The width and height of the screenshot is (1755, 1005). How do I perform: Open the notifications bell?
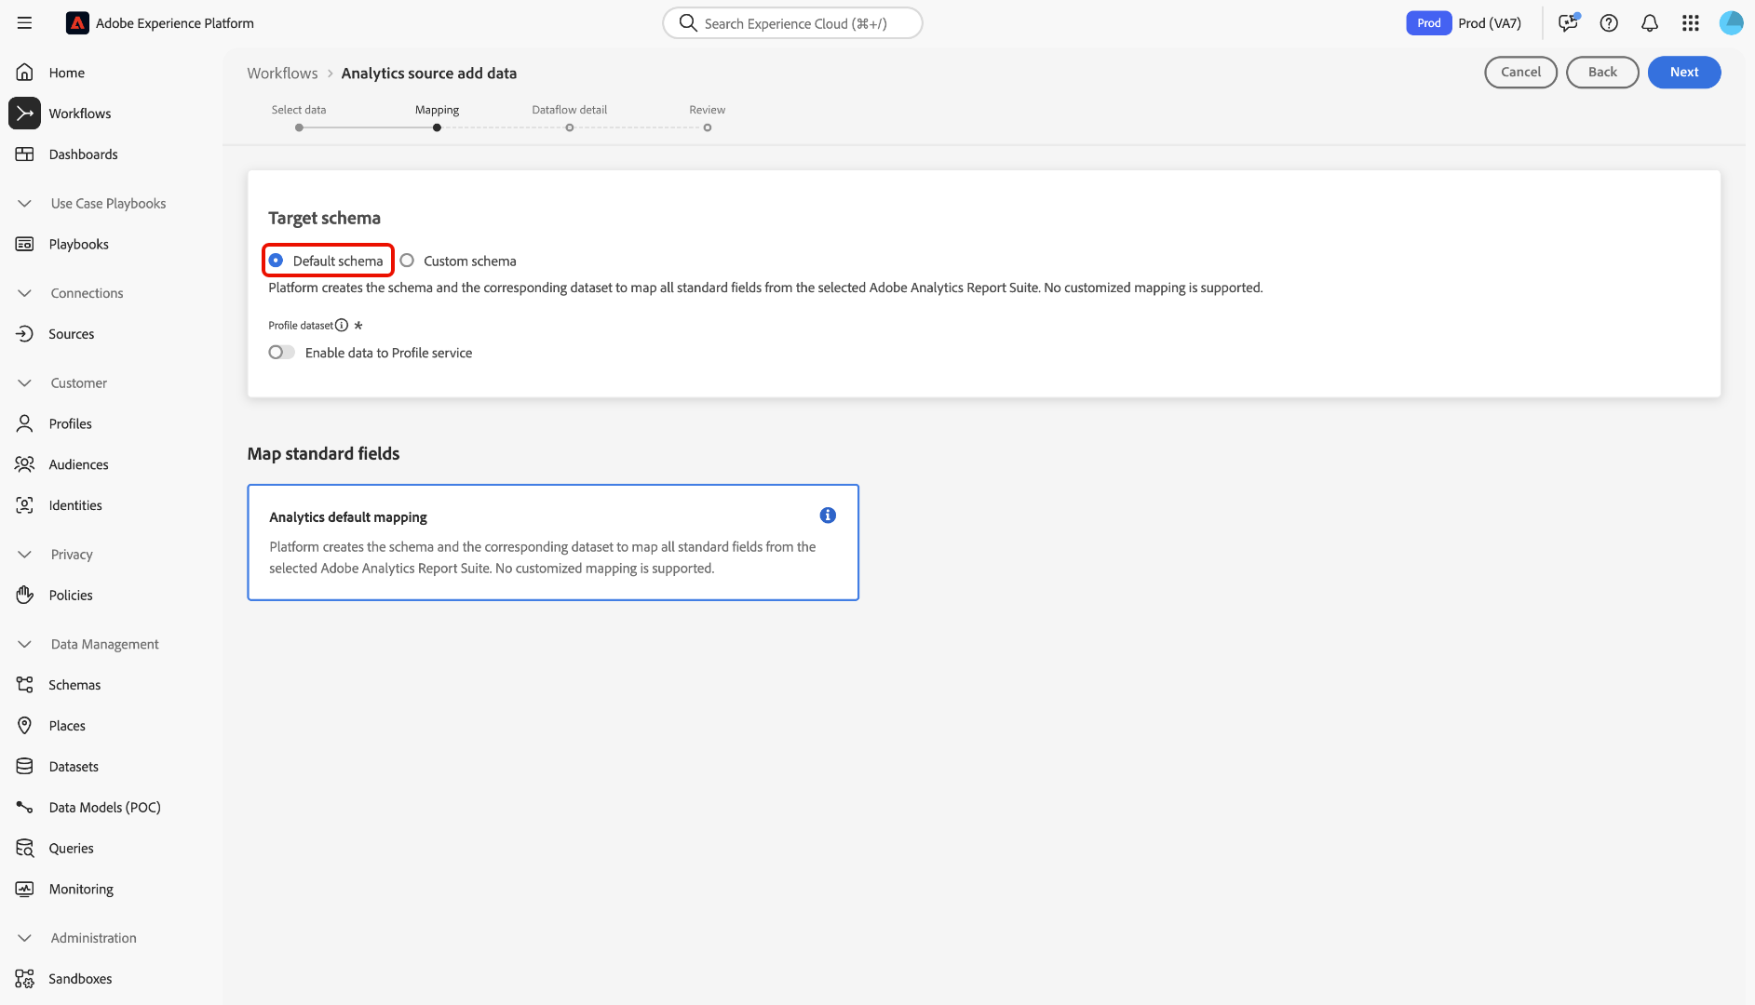pyautogui.click(x=1650, y=23)
